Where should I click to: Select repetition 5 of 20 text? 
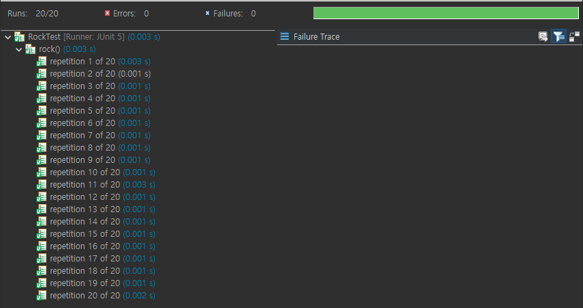82,111
